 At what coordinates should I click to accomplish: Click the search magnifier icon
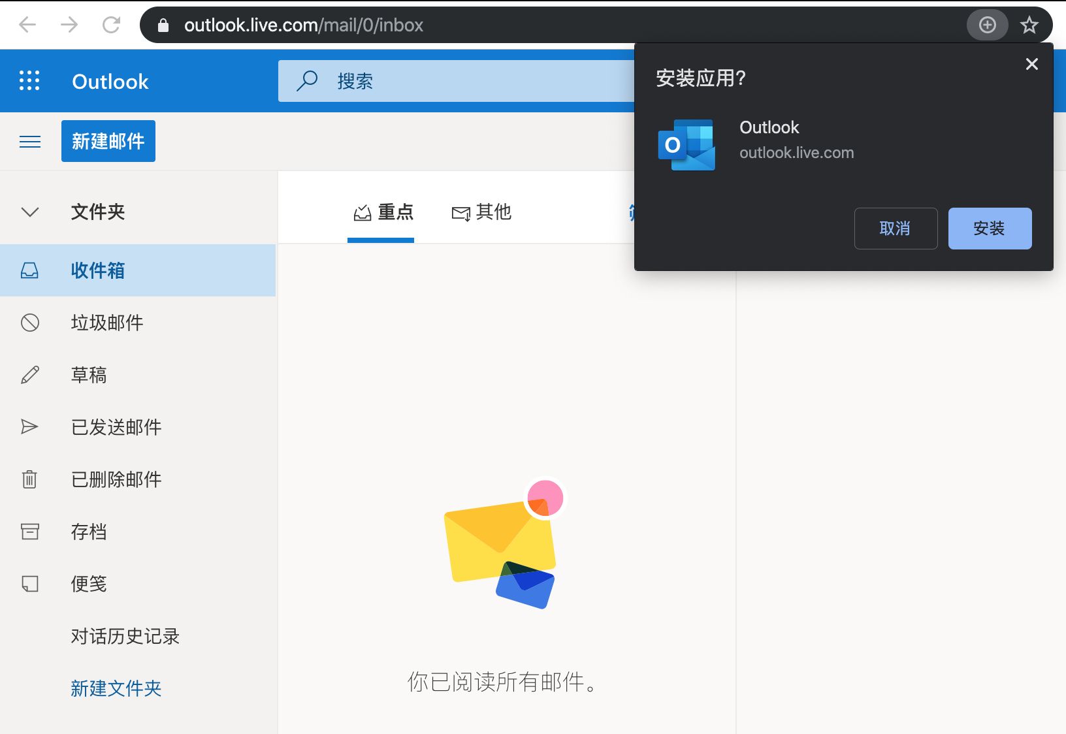coord(307,81)
